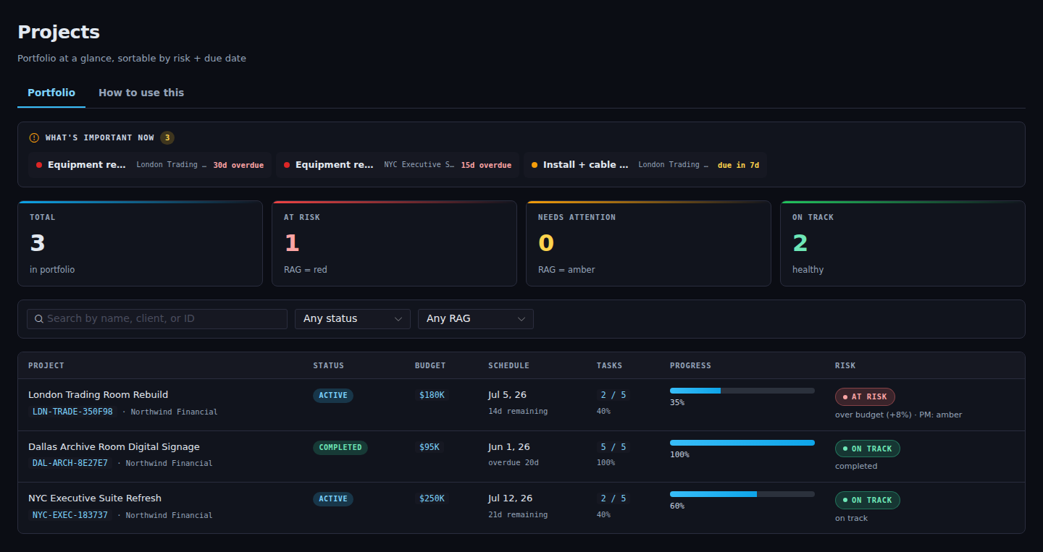Click the 5 / 5 tasks count
The image size is (1043, 552).
tap(613, 447)
